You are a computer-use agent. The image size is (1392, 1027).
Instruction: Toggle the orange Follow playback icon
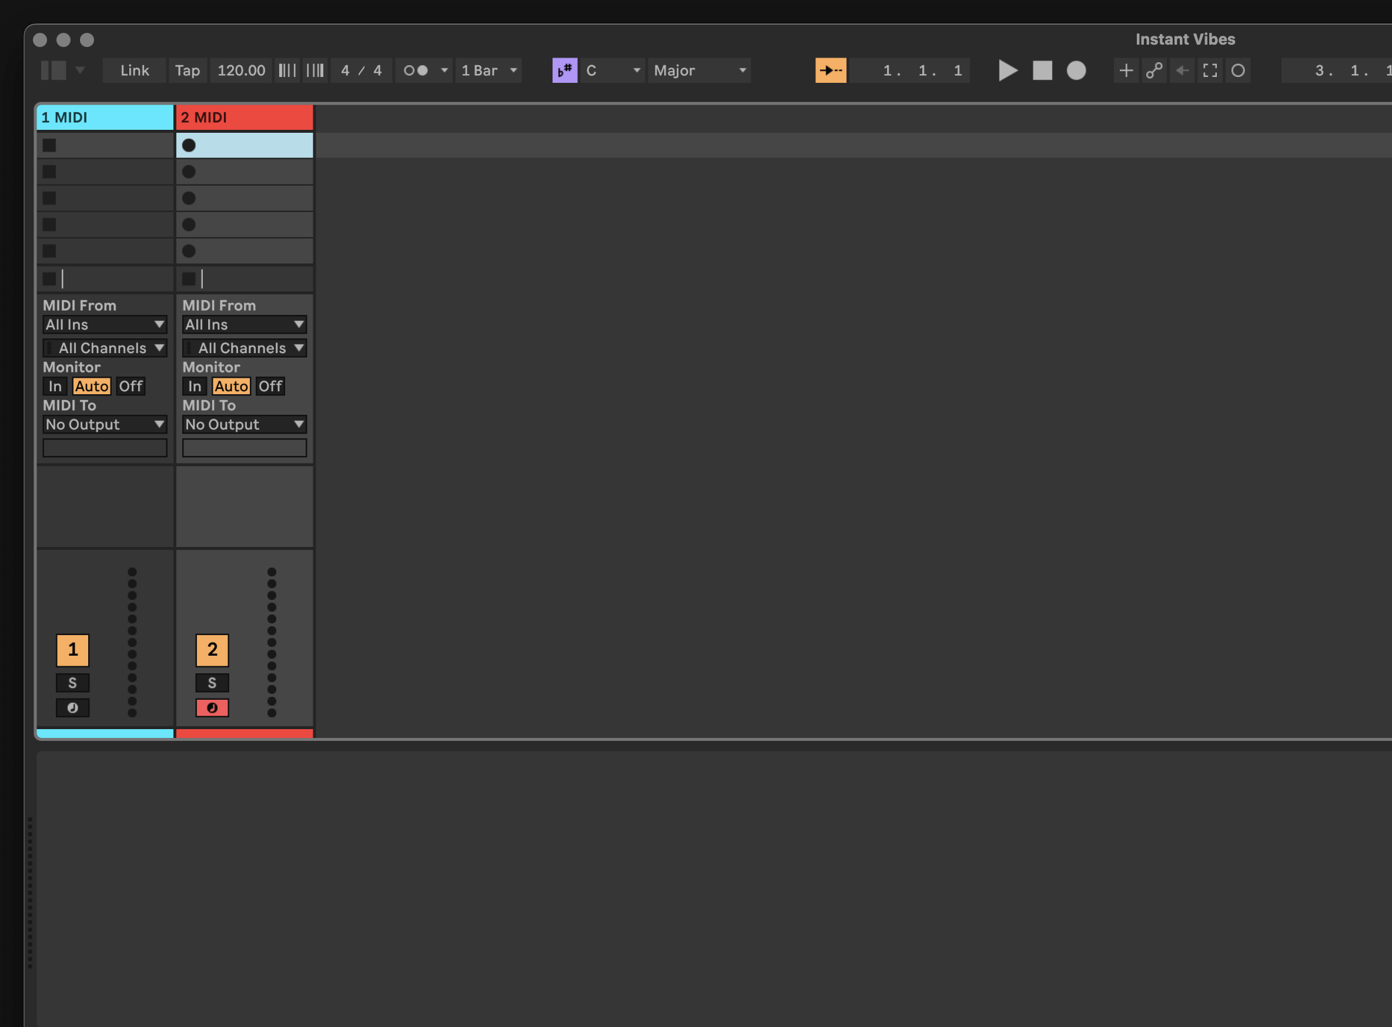pos(831,71)
